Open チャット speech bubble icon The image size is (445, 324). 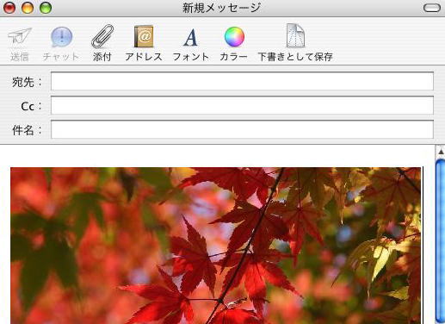click(x=61, y=37)
